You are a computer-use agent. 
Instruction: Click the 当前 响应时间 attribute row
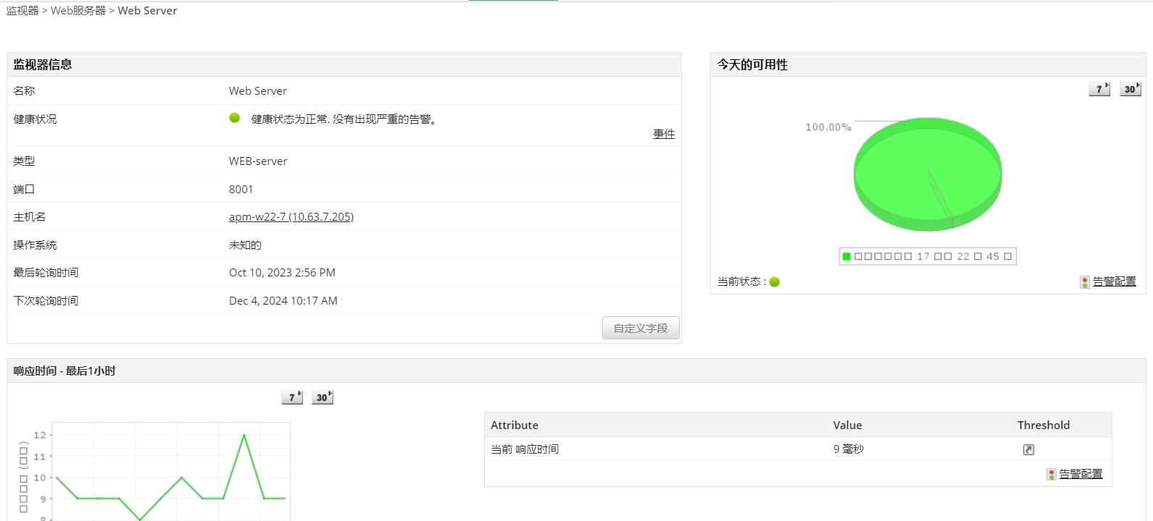[798, 449]
